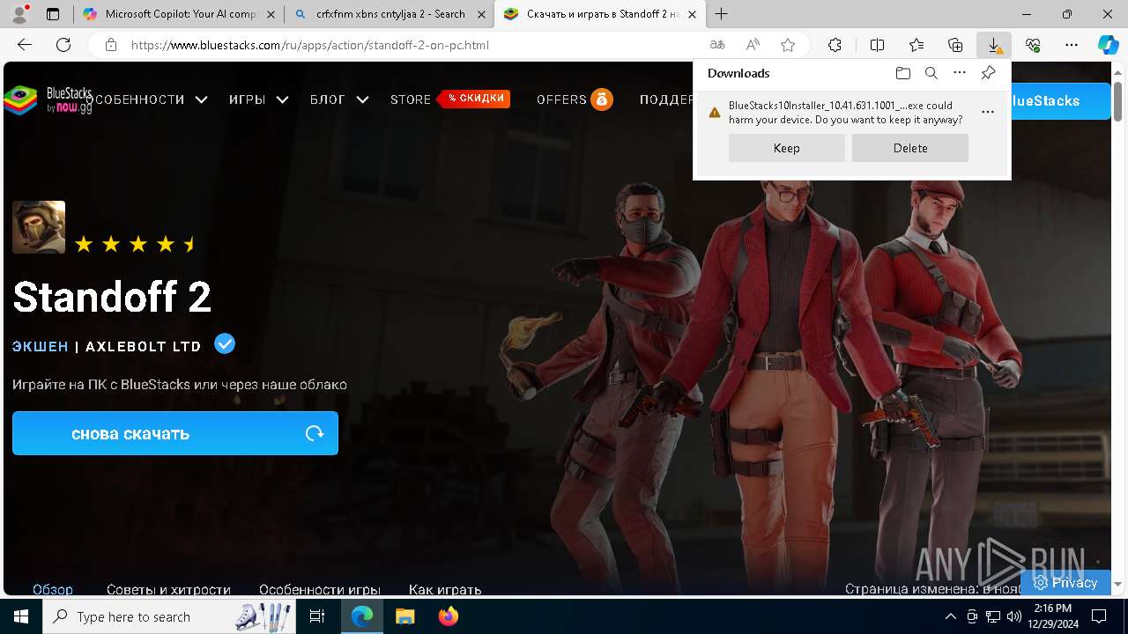Open the Особенности игры tab
1128x634 pixels.
click(320, 589)
